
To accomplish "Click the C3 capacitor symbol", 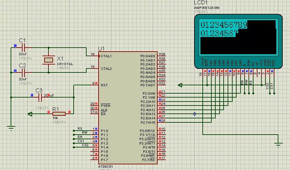I will click(40, 97).
